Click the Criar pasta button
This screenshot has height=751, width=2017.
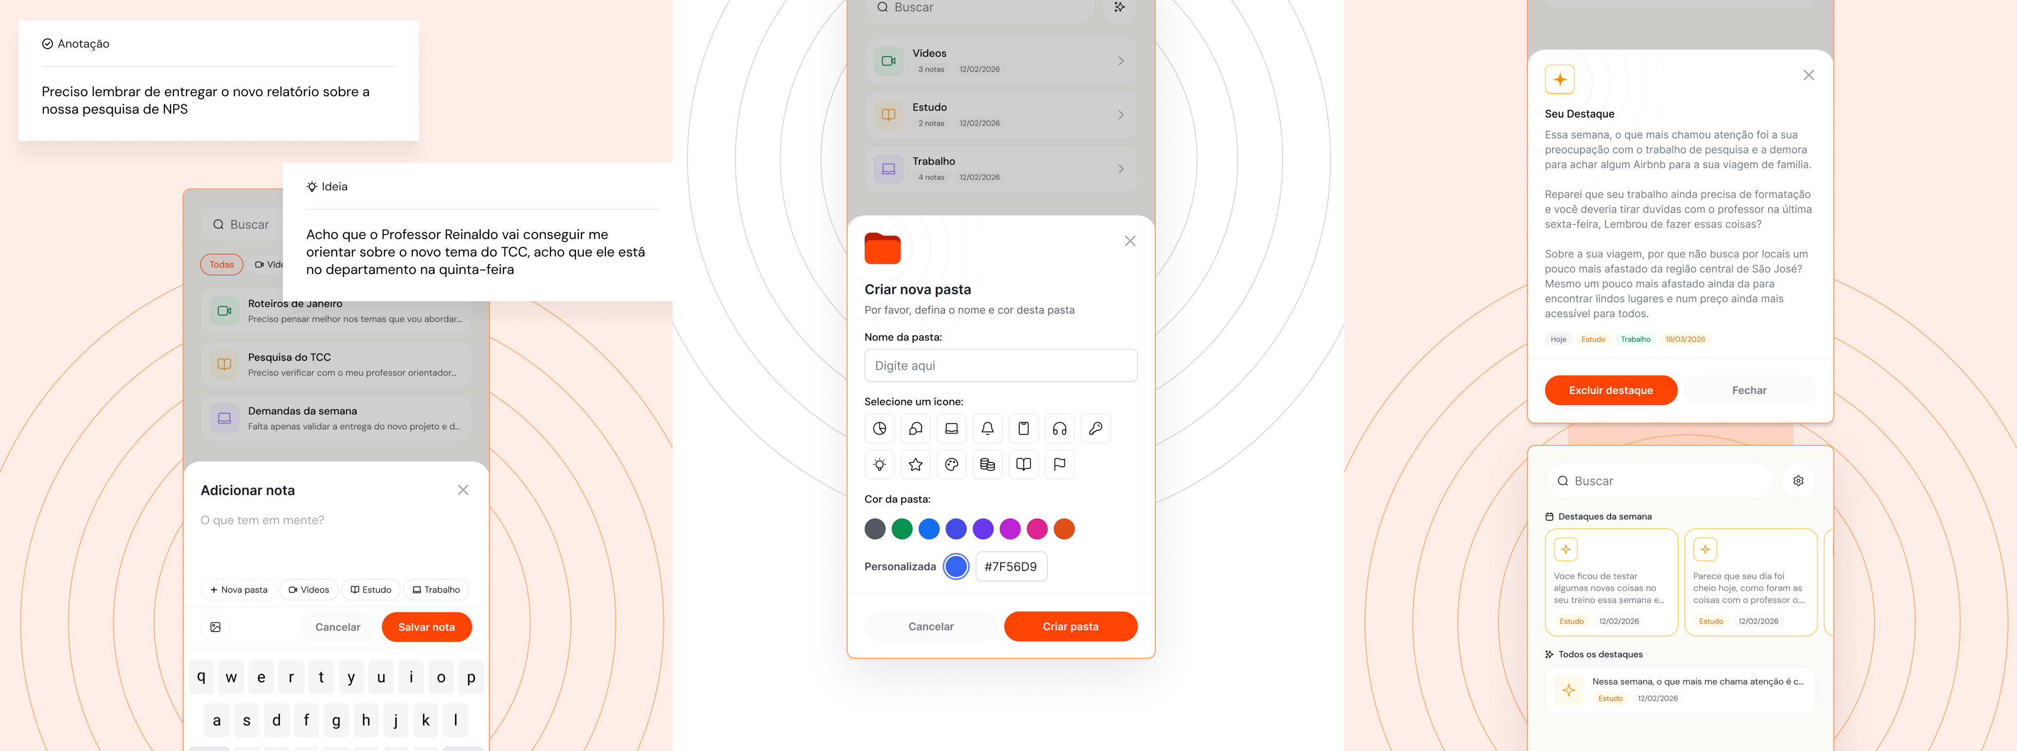[1070, 627]
